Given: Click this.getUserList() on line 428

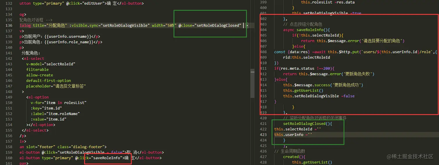Looking at the screenshot, I should click(x=312, y=162).
